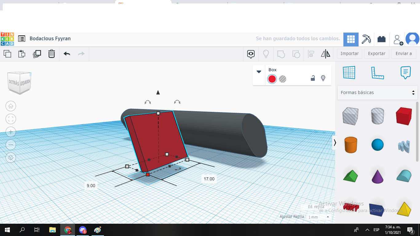Toggle the lock editing padlock
This screenshot has width=420, height=236.
(x=313, y=78)
